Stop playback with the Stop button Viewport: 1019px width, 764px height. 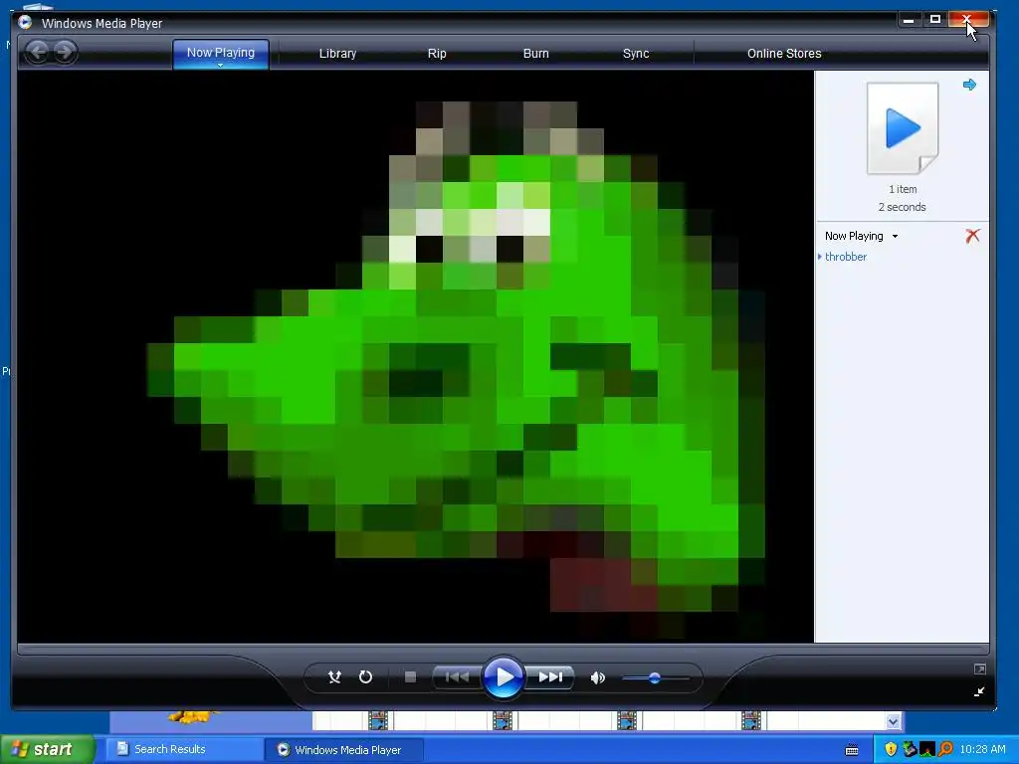coord(410,677)
